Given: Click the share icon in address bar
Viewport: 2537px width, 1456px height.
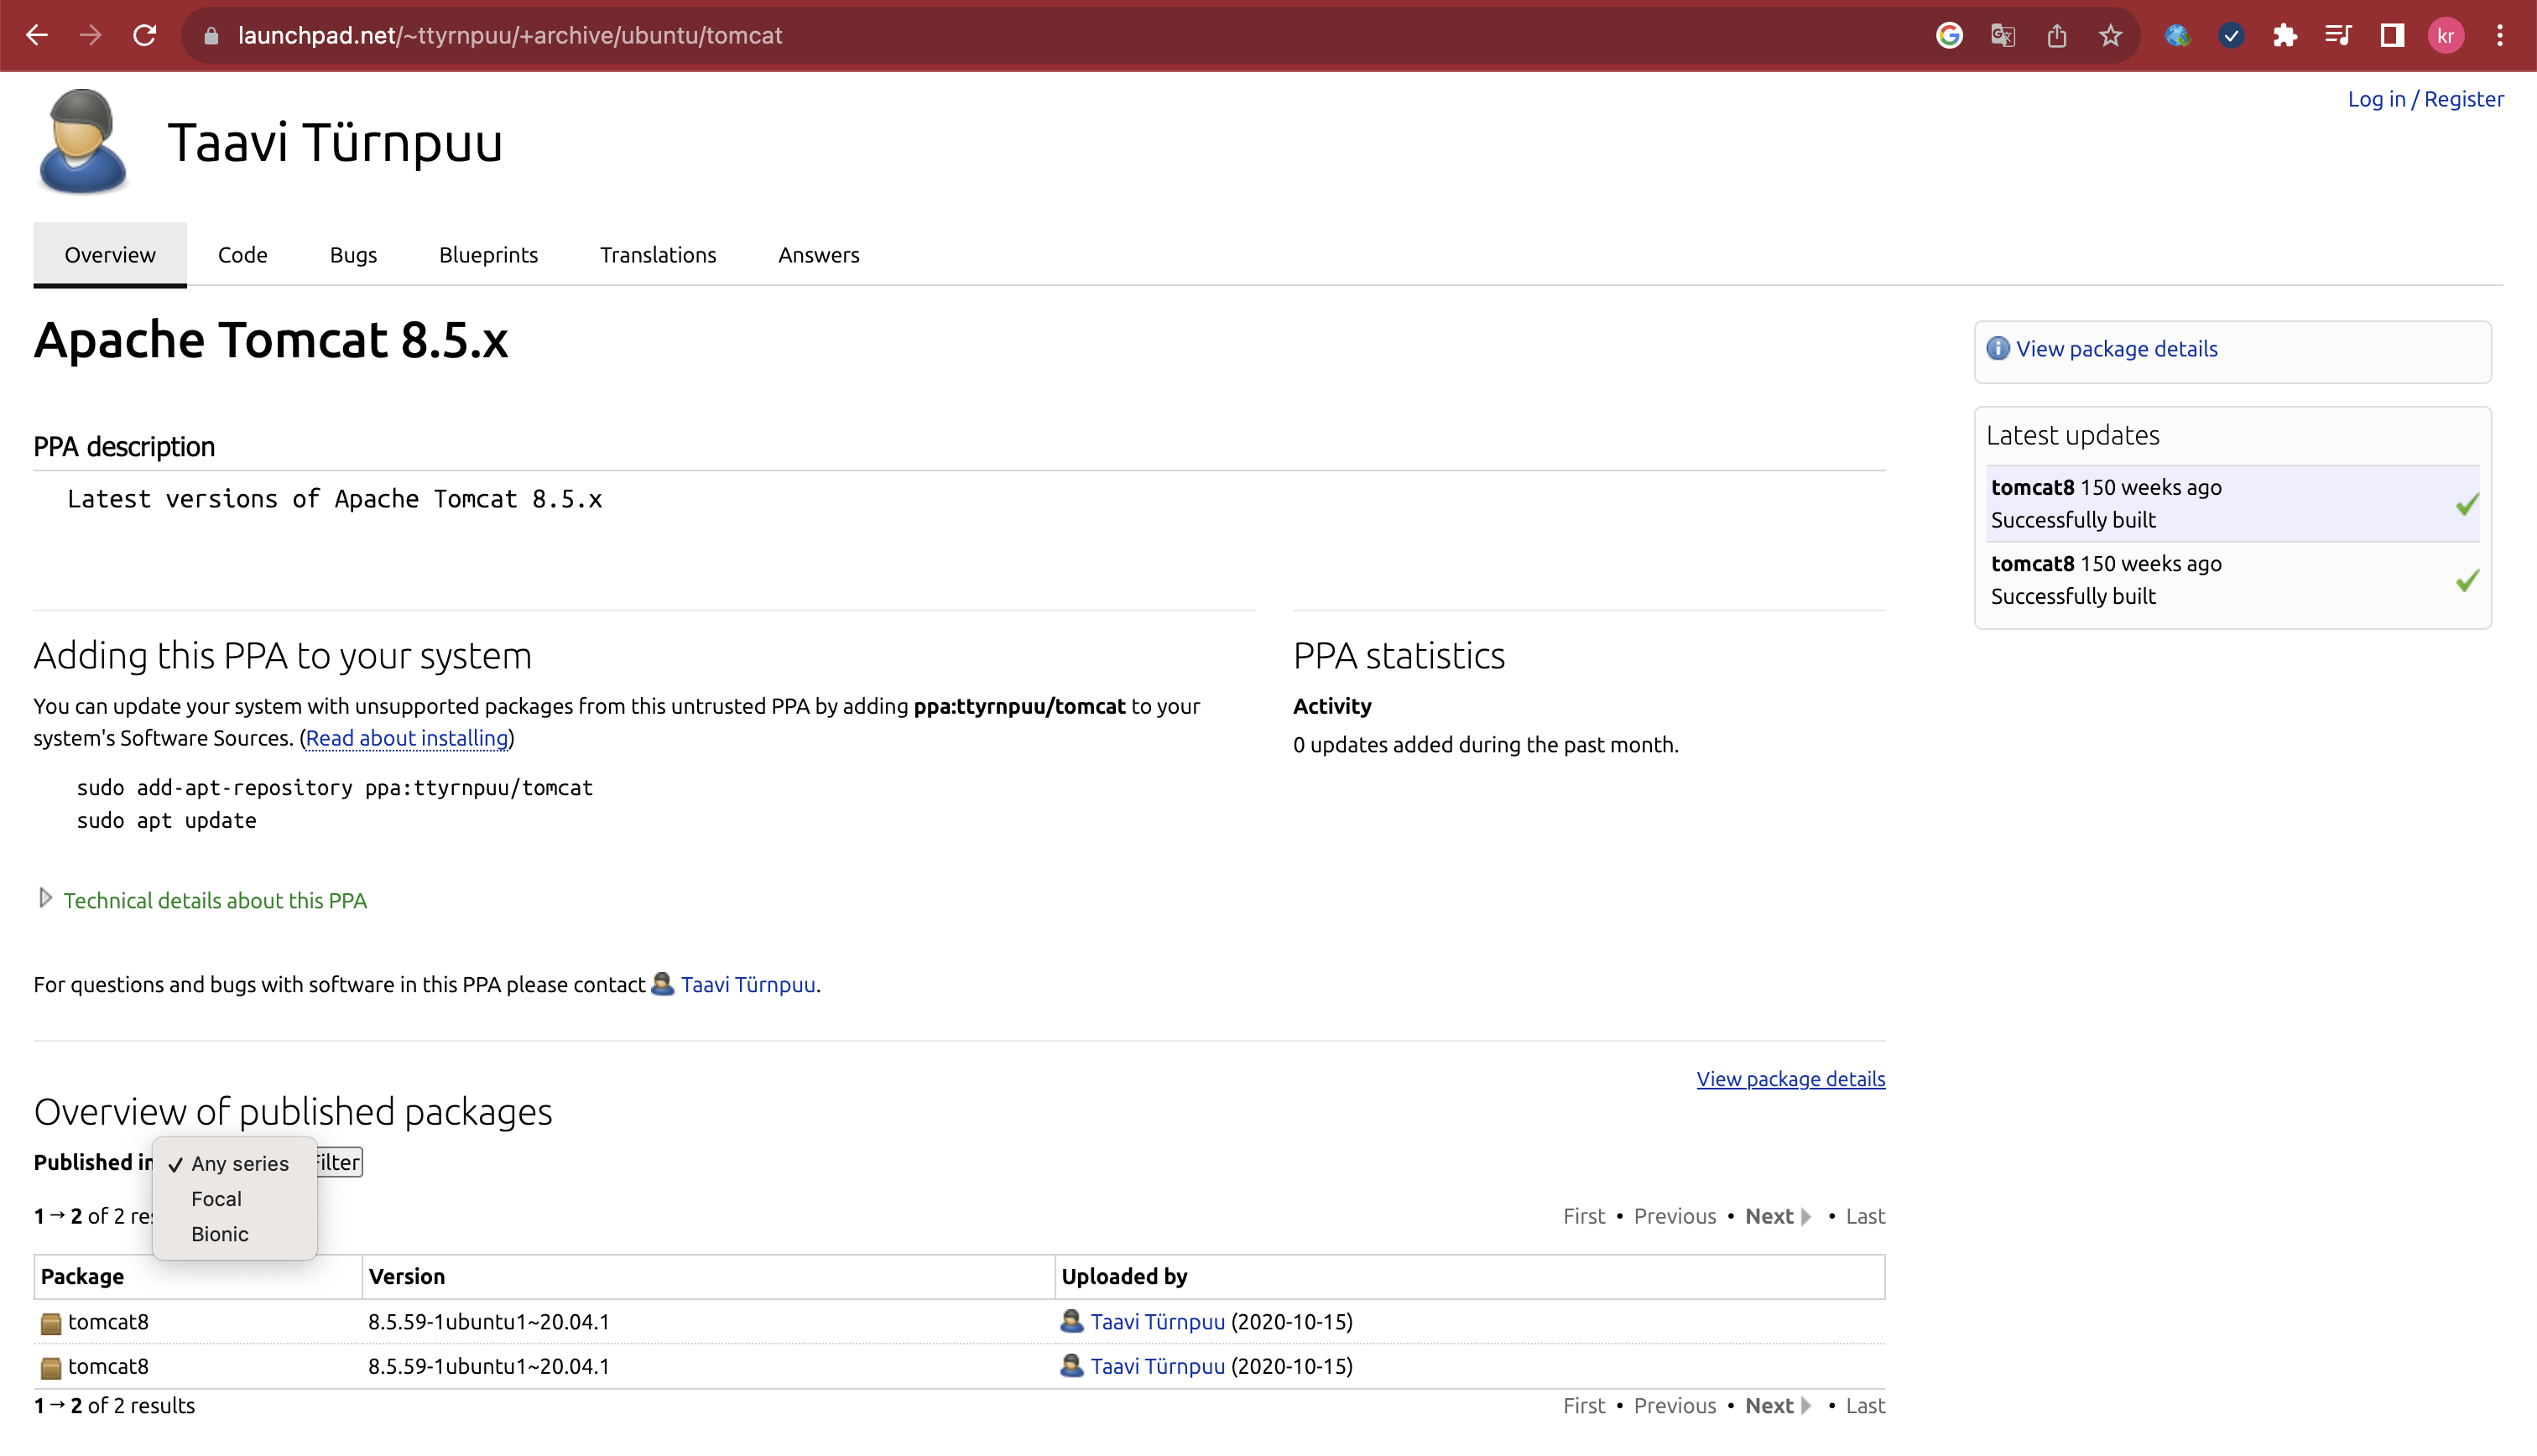Looking at the screenshot, I should (2056, 36).
